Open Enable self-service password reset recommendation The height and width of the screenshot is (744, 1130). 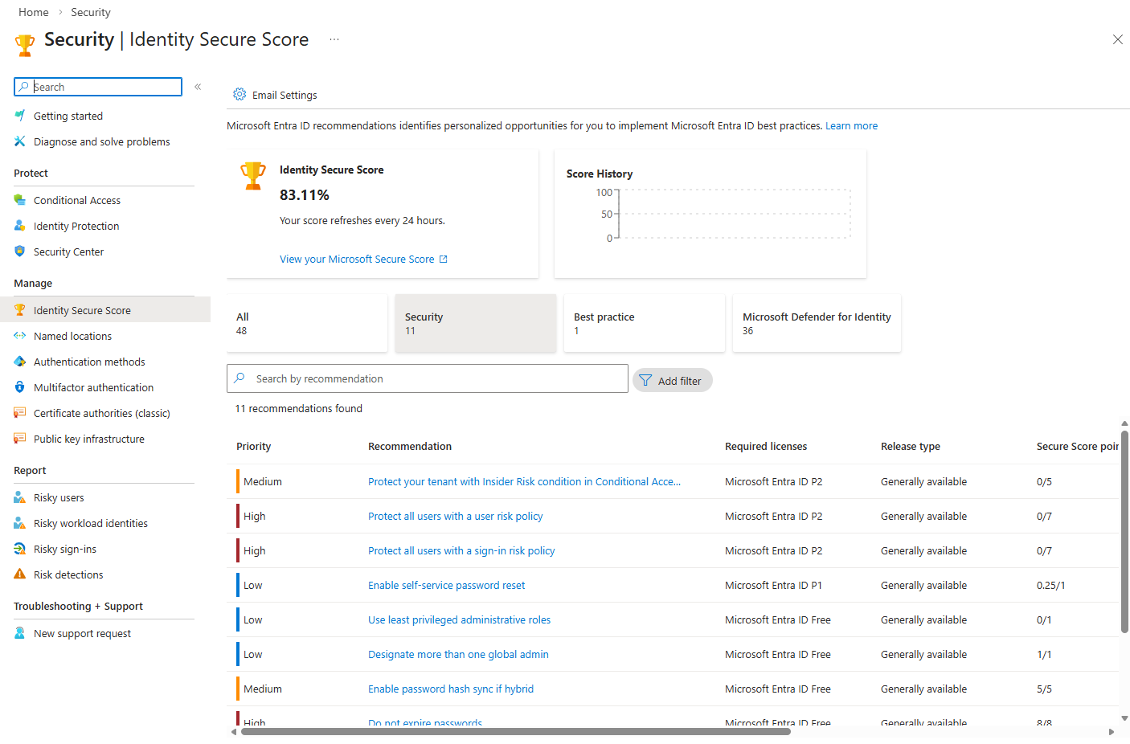[x=447, y=585]
